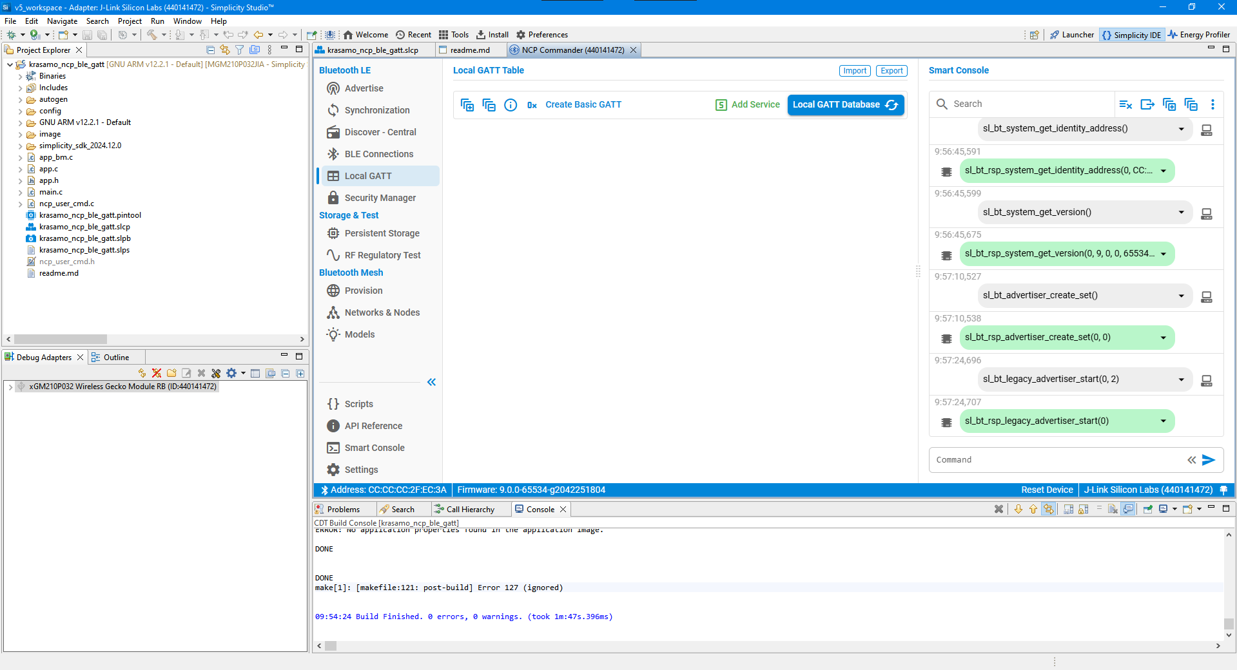Viewport: 1237px width, 670px height.
Task: Toggle hex display in GATT toolbar
Action: point(532,105)
